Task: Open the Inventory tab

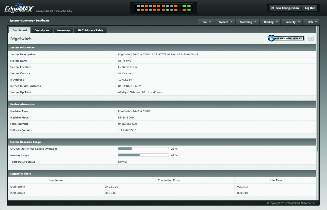Action: click(64, 30)
